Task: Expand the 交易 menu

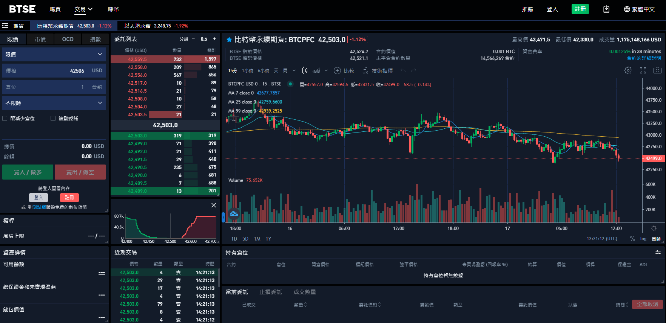Action: pyautogui.click(x=83, y=9)
